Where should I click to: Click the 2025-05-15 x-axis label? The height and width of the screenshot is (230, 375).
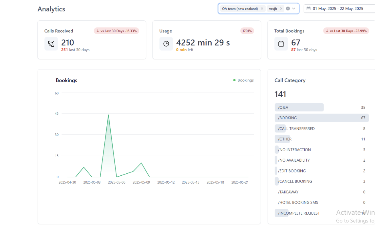tap(191, 182)
